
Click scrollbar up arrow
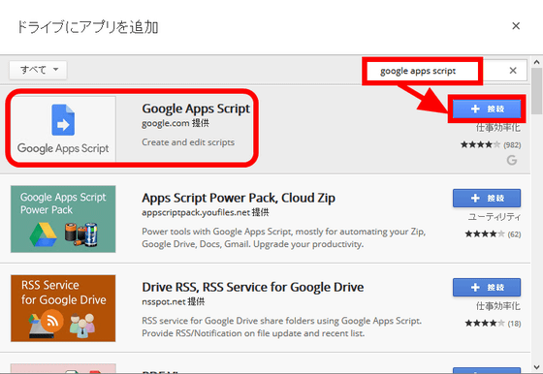(537, 62)
